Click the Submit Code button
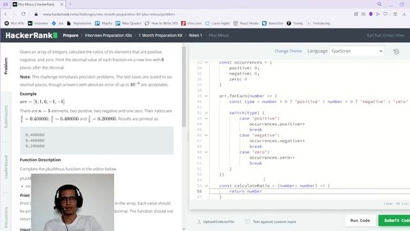The width and height of the screenshot is (410, 231). point(395,221)
